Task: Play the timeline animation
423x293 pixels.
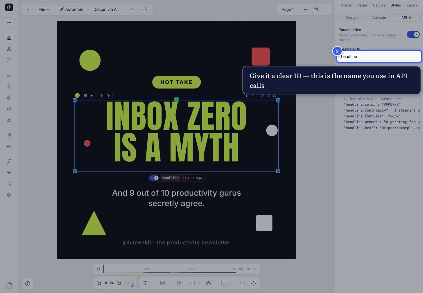Action: tap(99, 269)
